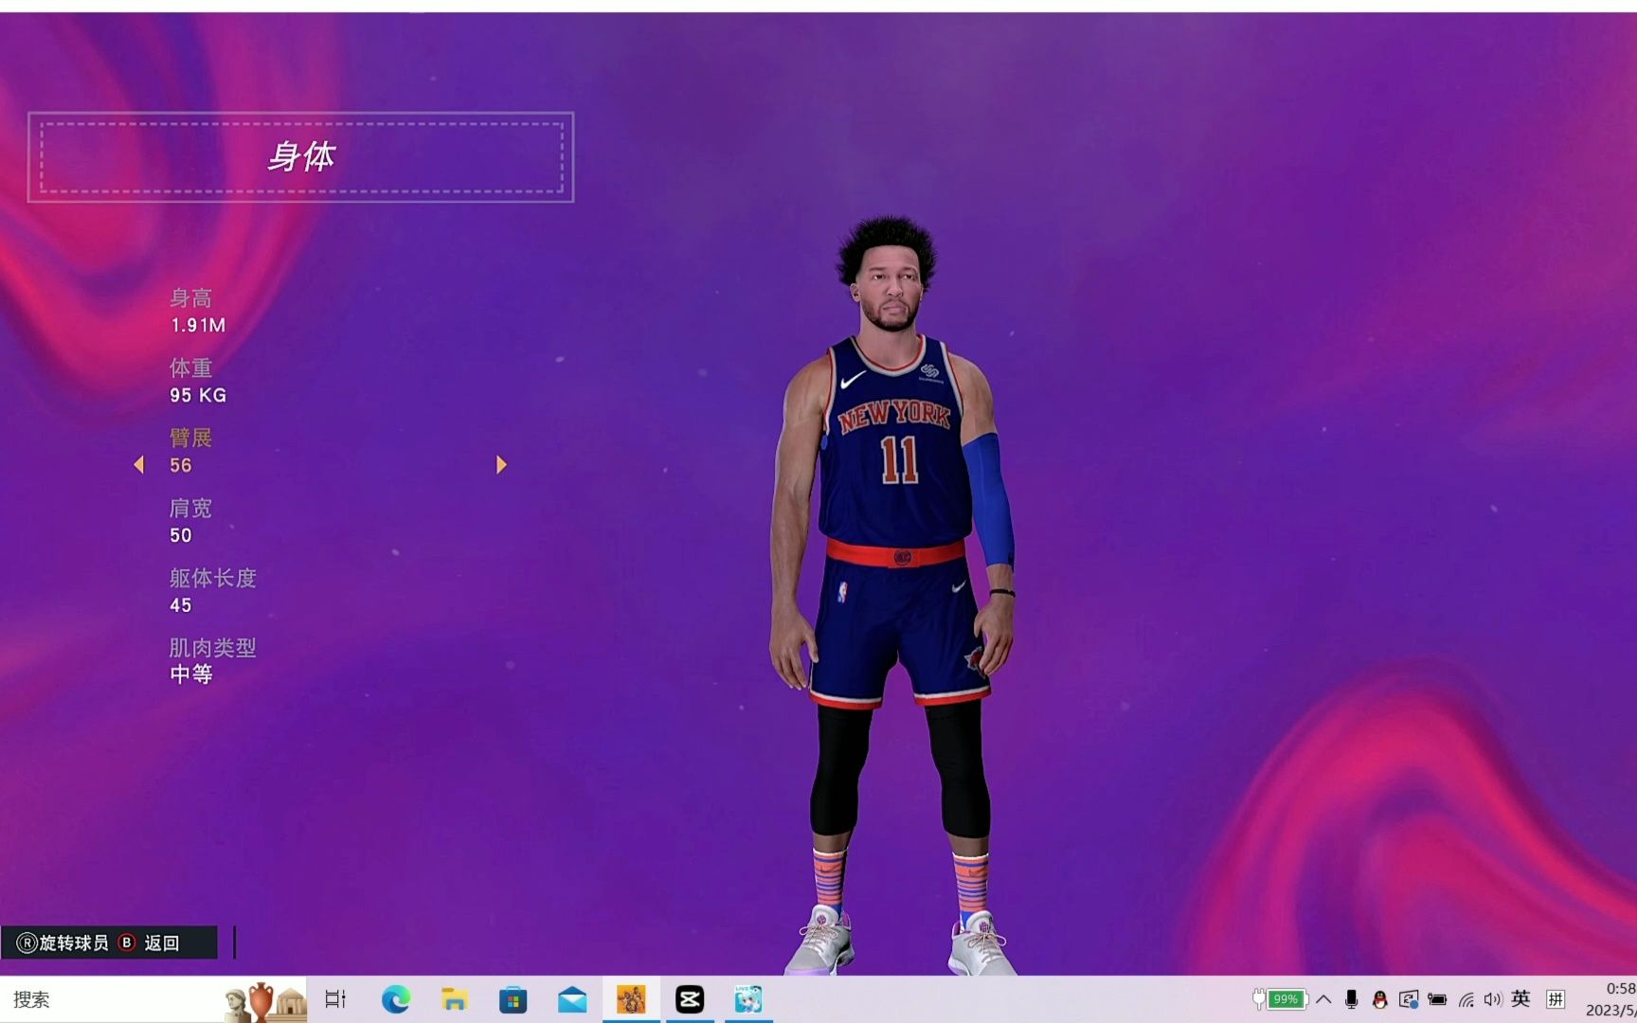This screenshot has height=1023, width=1637.
Task: Open the CapCut app taskbar icon
Action: [x=690, y=999]
